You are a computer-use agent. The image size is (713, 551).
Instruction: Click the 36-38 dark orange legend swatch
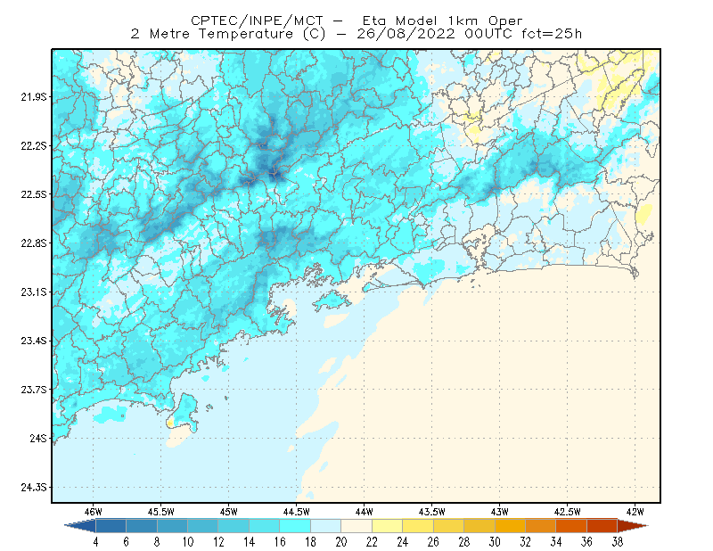602,526
